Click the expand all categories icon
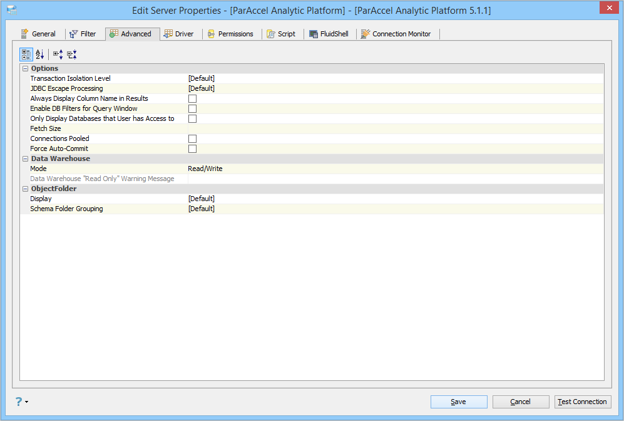 click(x=58, y=54)
